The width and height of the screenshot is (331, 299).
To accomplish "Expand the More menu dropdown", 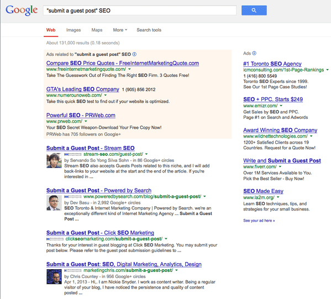I will pos(120,30).
